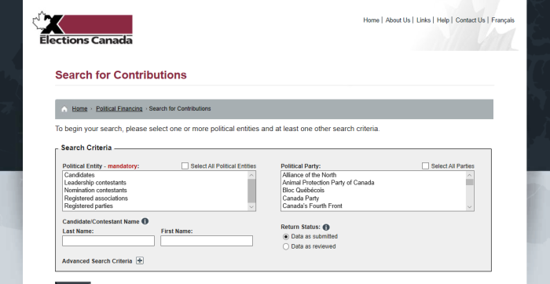Click the First Name input field
550x284 pixels.
(x=207, y=241)
